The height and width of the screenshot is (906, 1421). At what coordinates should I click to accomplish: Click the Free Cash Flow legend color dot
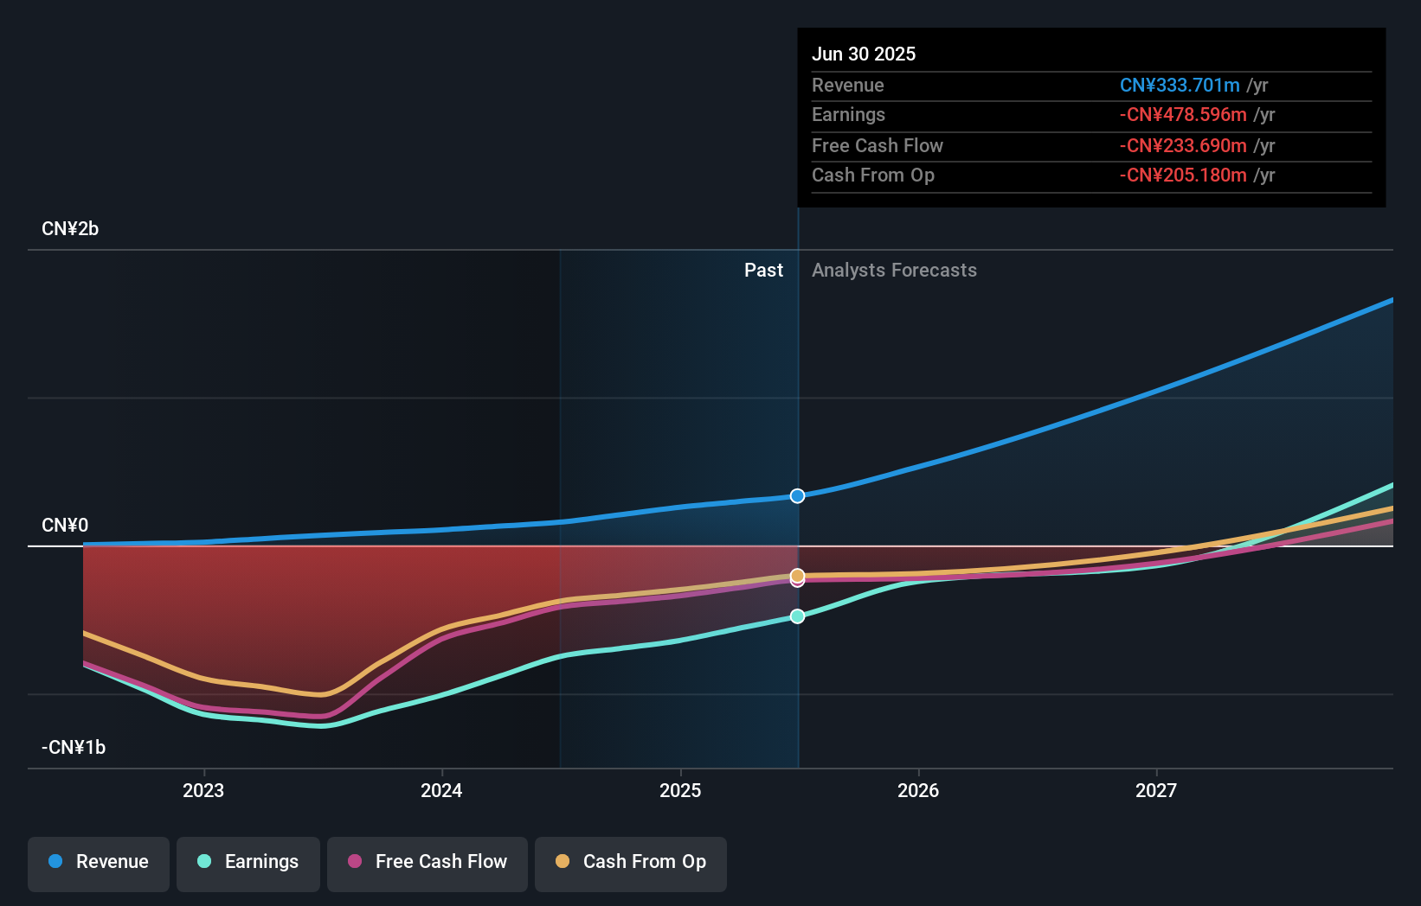pyautogui.click(x=356, y=862)
